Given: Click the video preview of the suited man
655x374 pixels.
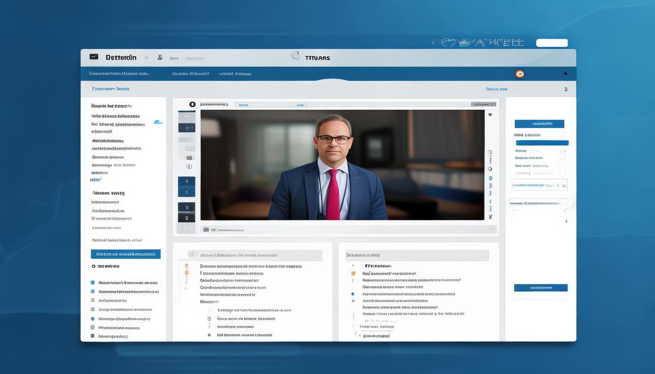Looking at the screenshot, I should (x=342, y=165).
